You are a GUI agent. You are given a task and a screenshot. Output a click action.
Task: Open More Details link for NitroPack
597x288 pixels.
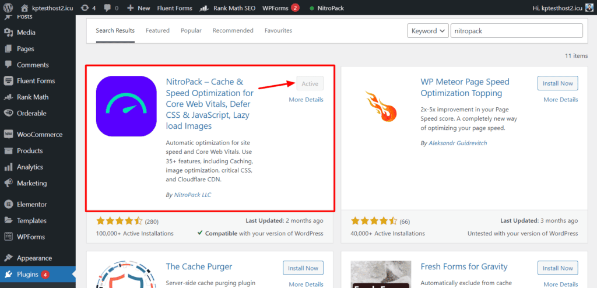306,100
